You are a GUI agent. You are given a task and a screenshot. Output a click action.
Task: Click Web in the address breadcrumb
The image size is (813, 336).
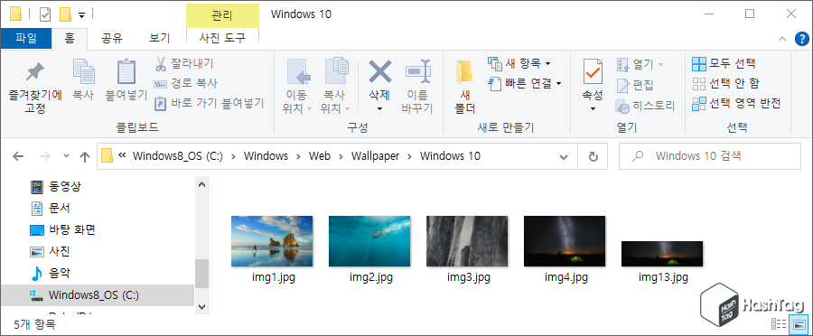point(320,156)
